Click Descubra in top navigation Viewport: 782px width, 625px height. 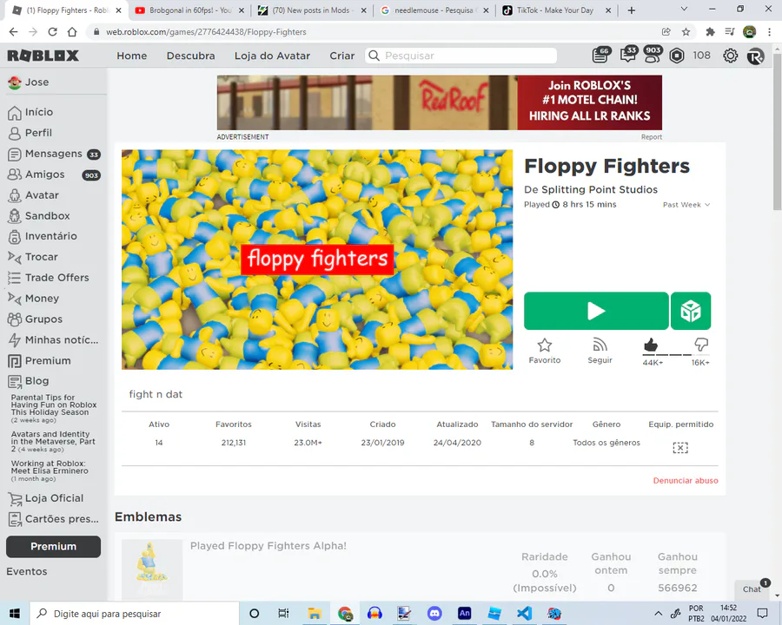(190, 56)
